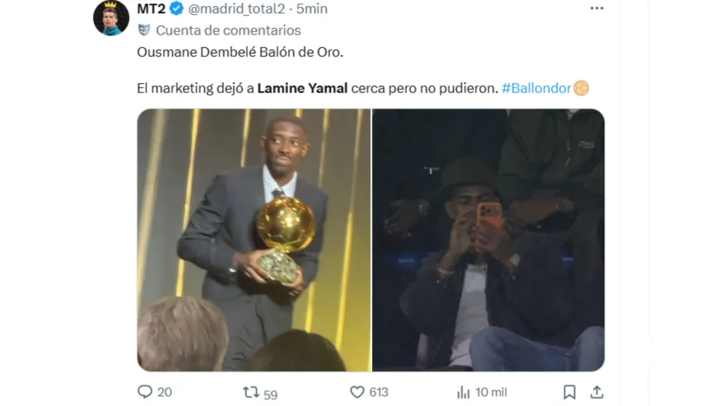Open the #Ballondor hashtag
This screenshot has height=406, width=723.
536,89
